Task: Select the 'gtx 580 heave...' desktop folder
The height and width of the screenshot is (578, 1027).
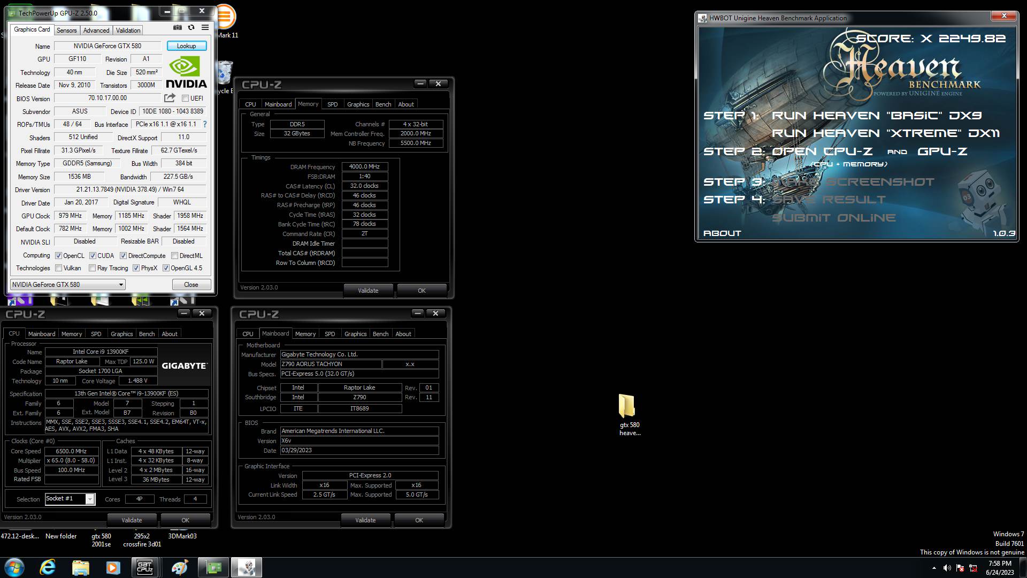Action: (x=630, y=415)
